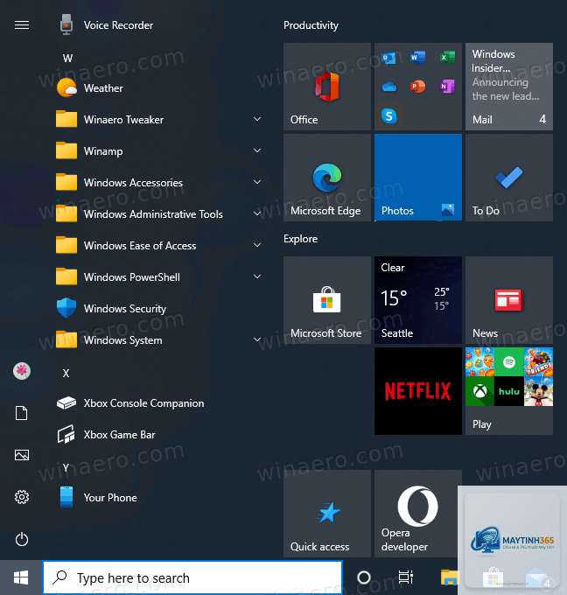Screen dimensions: 567x595
Task: Open Cortana from the taskbar
Action: (x=364, y=577)
